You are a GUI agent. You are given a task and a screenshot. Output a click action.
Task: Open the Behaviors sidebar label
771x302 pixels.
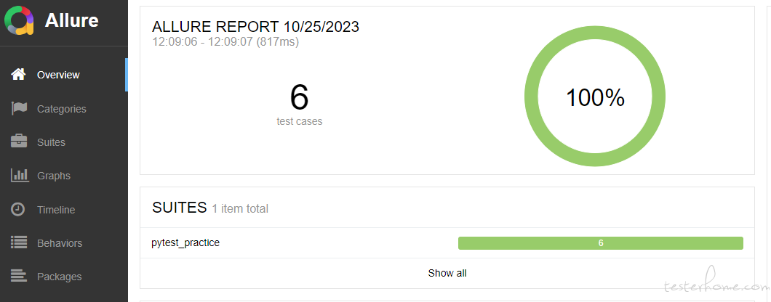[x=60, y=243]
